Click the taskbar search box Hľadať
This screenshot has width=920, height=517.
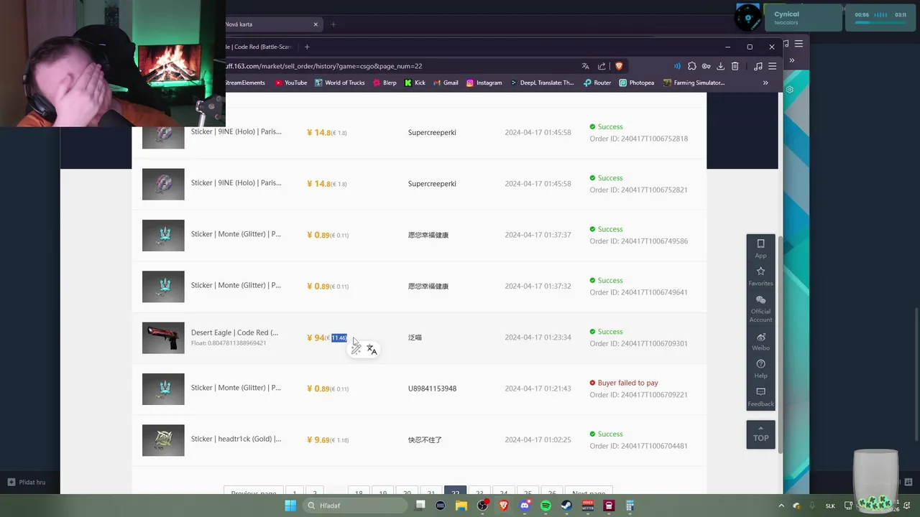(x=355, y=506)
